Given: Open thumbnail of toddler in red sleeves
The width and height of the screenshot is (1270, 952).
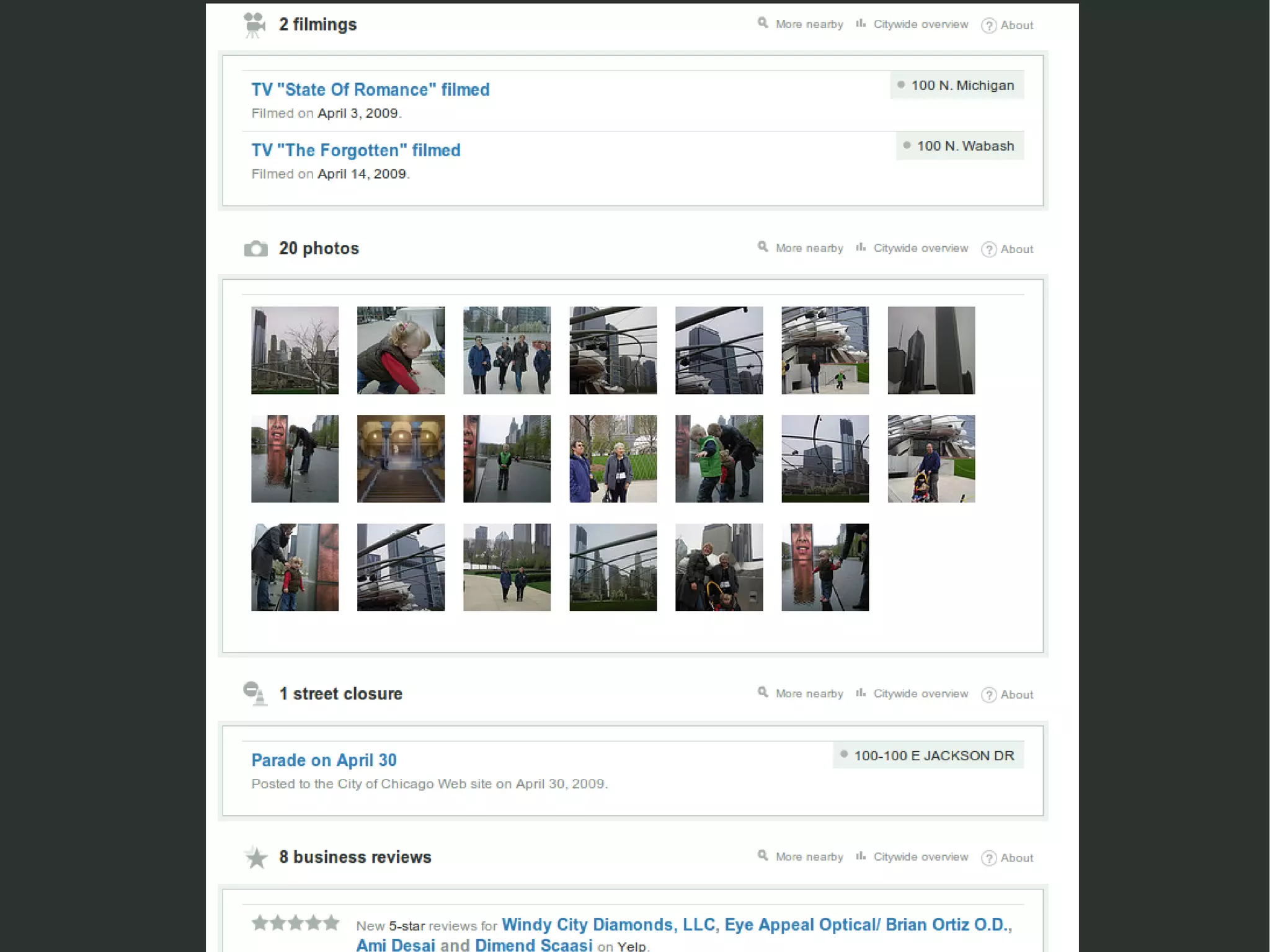Looking at the screenshot, I should 401,350.
